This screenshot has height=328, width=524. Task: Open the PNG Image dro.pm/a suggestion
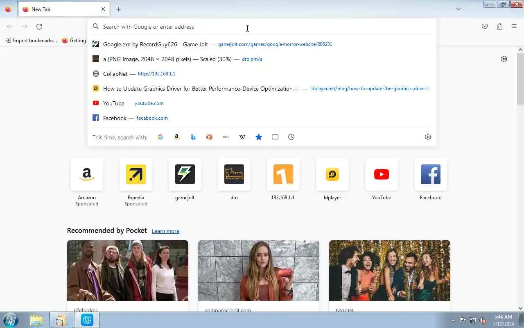[x=262, y=59]
